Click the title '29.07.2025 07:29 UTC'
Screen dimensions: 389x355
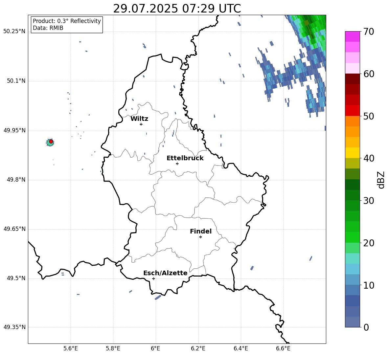(177, 9)
